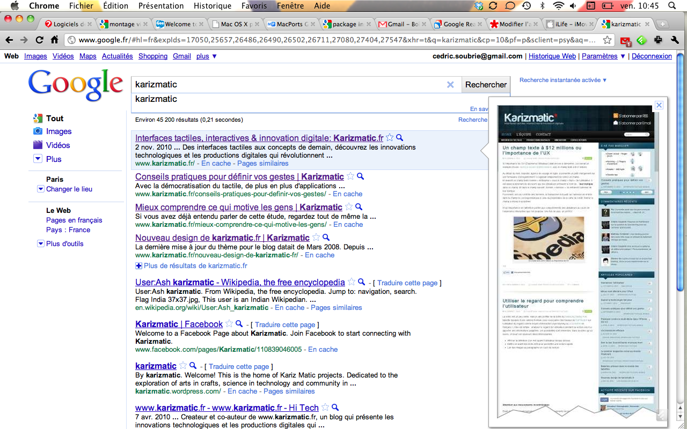Bookmark page with address bar star

[607, 40]
